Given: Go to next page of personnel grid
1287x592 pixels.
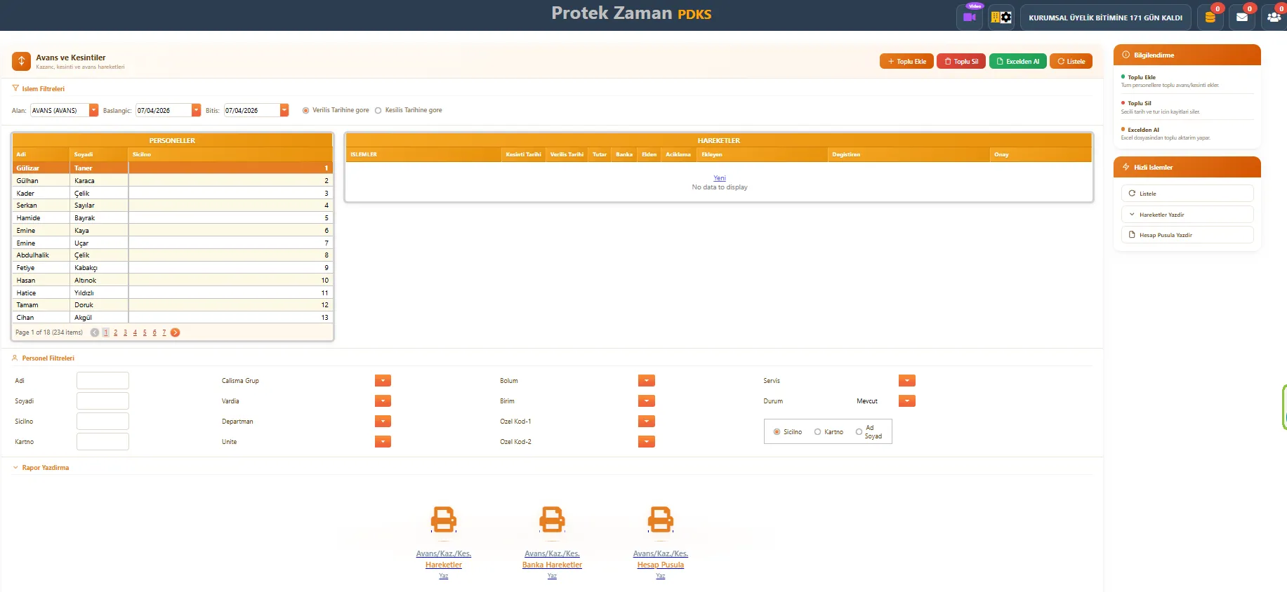Looking at the screenshot, I should click(176, 332).
